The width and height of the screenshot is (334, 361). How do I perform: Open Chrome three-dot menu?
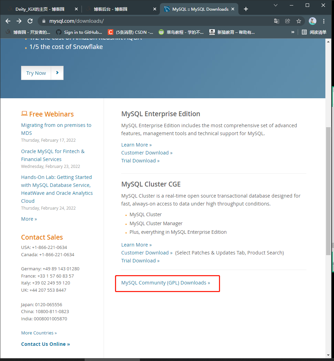point(324,21)
